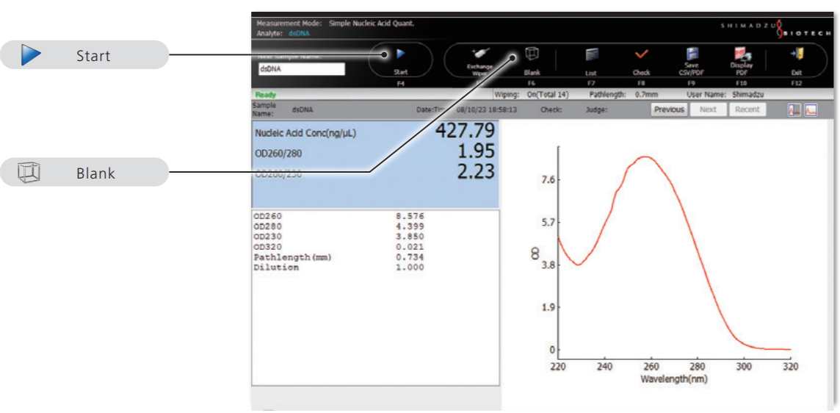Click in the Next Sample Name field
The width and height of the screenshot is (840, 413).
click(301, 69)
